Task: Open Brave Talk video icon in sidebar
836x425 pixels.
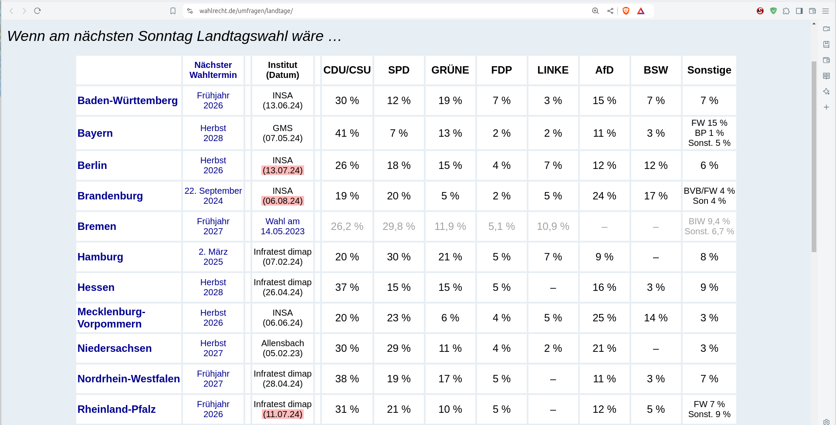Action: (826, 29)
